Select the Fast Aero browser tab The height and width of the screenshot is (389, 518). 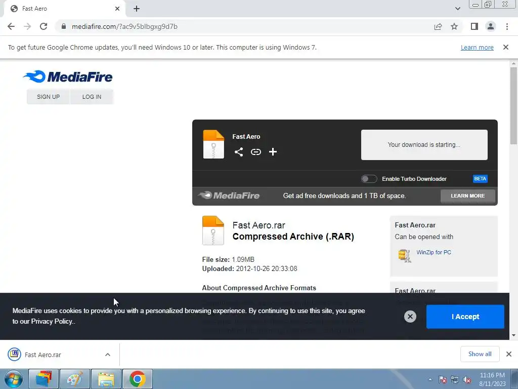65,9
